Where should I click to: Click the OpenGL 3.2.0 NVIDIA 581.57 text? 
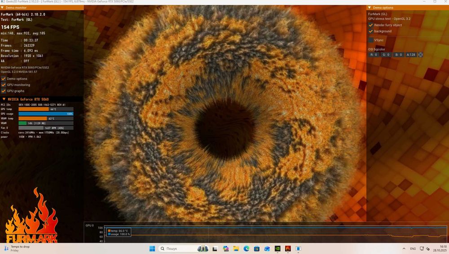[x=19, y=72]
